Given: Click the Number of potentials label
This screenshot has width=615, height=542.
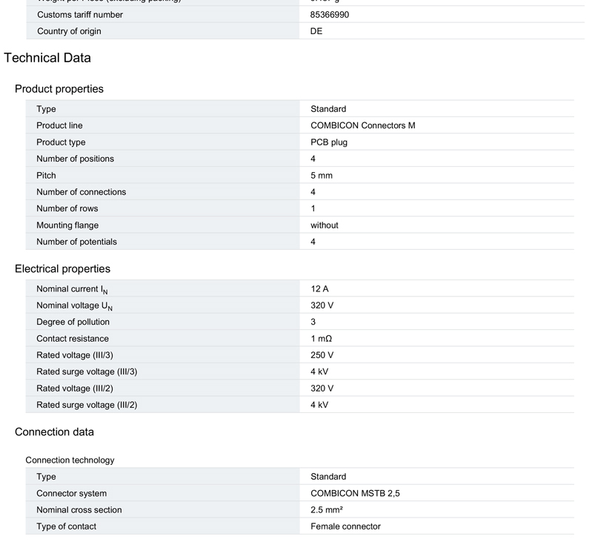Looking at the screenshot, I should [x=76, y=242].
